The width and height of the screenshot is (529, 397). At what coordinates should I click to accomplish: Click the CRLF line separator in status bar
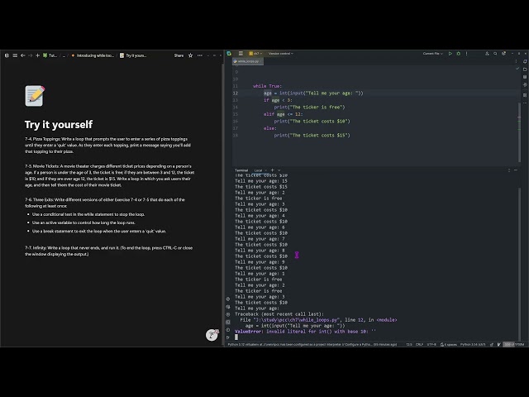(419, 344)
